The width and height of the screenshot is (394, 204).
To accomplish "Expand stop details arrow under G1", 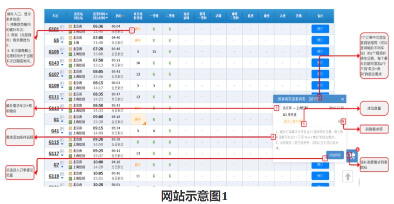I will click(x=62, y=121).
